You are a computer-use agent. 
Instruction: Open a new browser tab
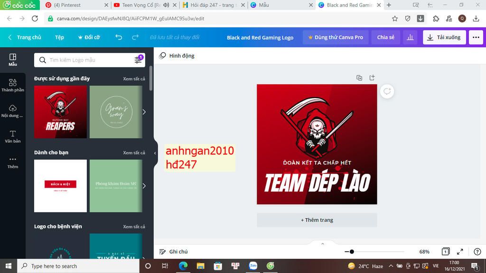[389, 5]
